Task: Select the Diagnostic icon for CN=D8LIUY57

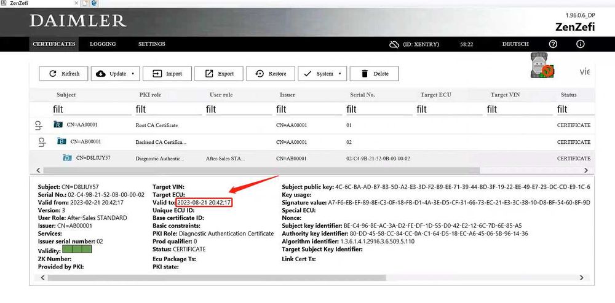Action: [x=68, y=158]
